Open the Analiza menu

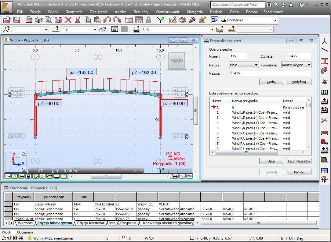(x=121, y=12)
